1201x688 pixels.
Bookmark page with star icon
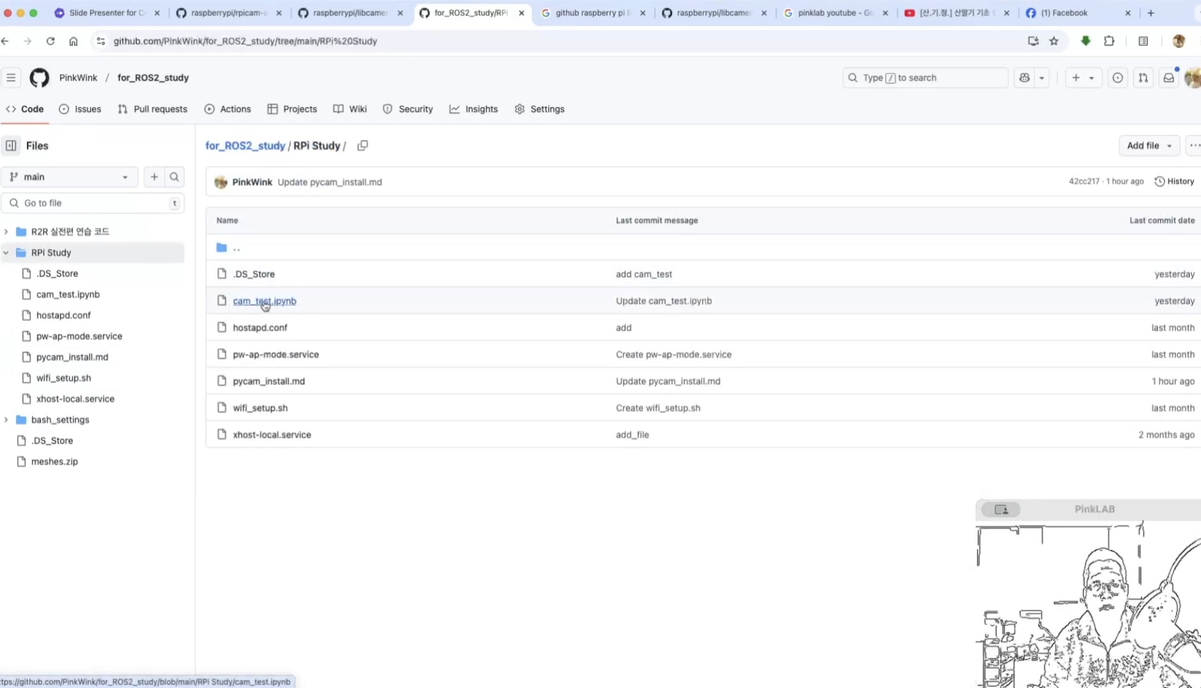click(x=1053, y=41)
